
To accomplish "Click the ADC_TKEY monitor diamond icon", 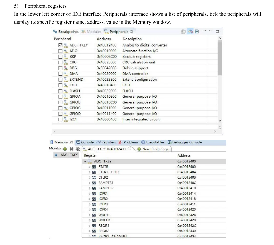I will point(56,155).
